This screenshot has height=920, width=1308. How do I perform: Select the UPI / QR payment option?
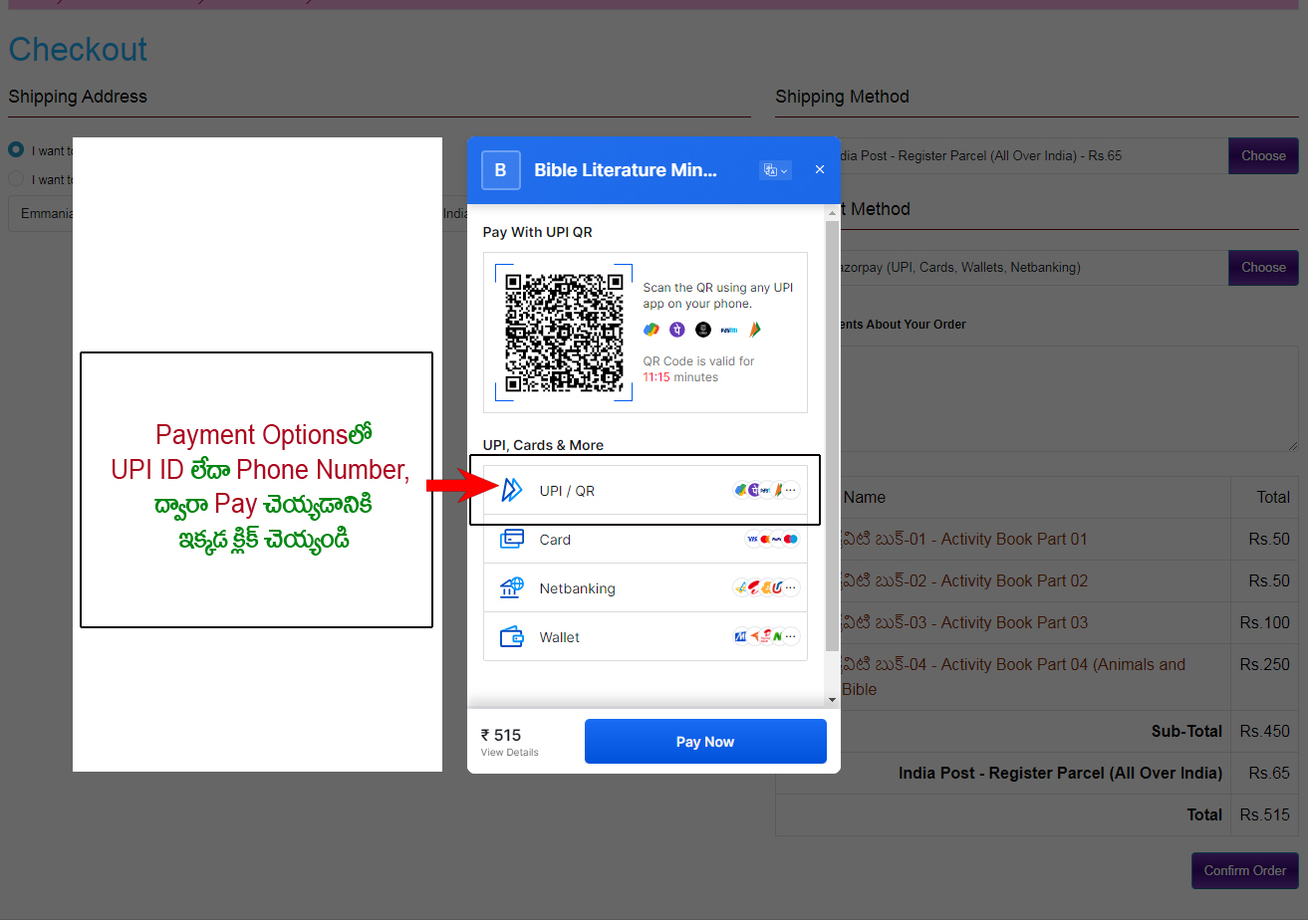point(646,490)
